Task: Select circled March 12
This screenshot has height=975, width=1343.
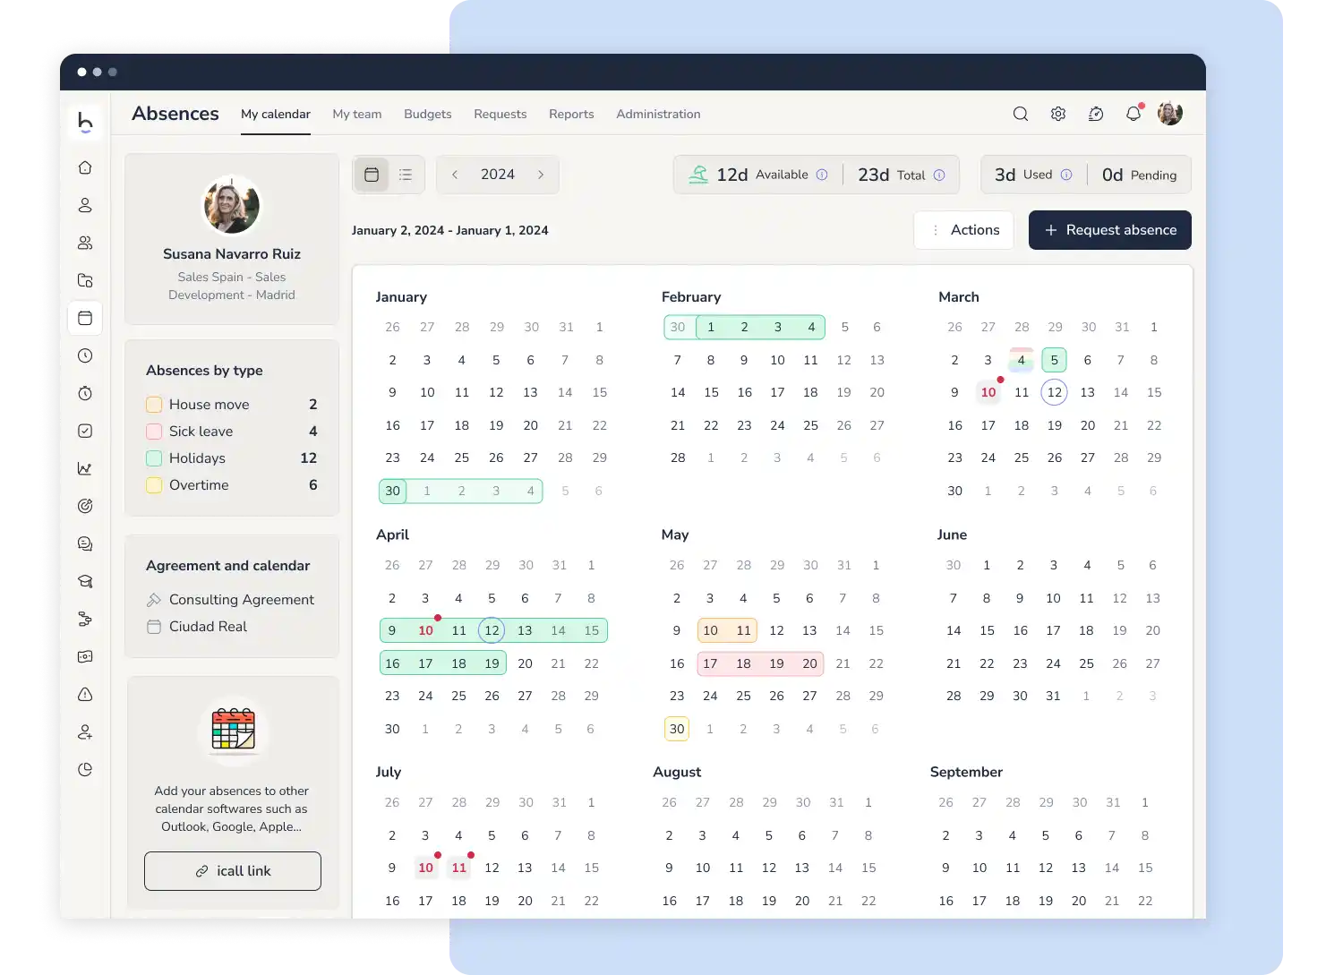Action: tap(1055, 392)
